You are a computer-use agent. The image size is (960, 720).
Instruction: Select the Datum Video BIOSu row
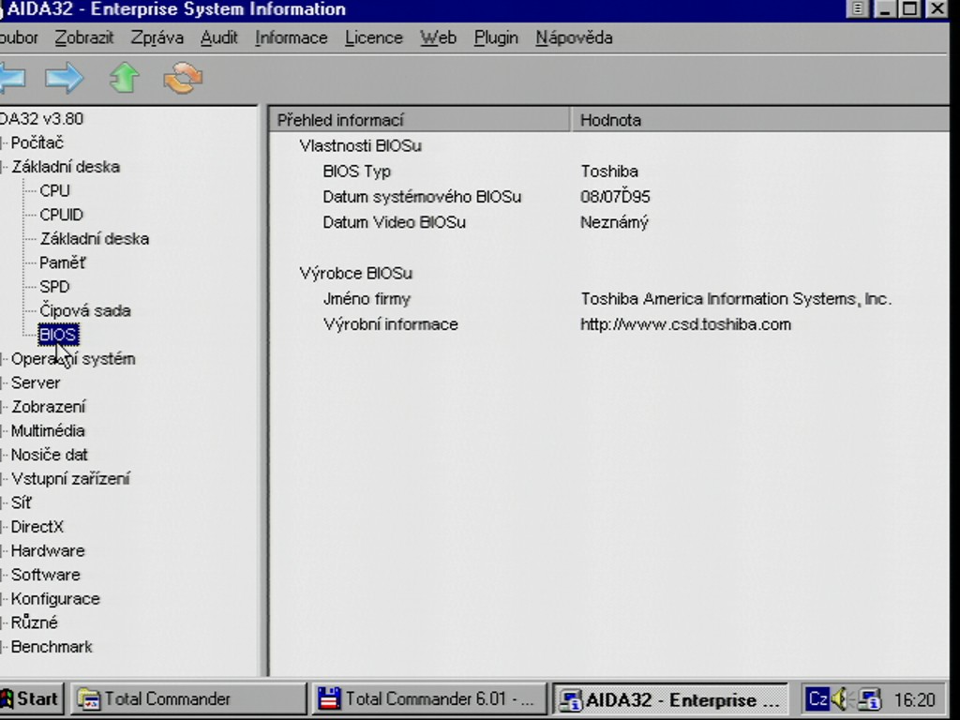tap(609, 222)
